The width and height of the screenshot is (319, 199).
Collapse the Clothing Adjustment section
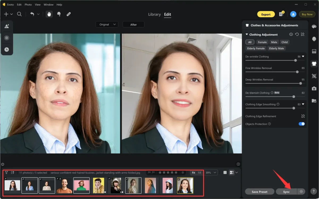(x=247, y=34)
